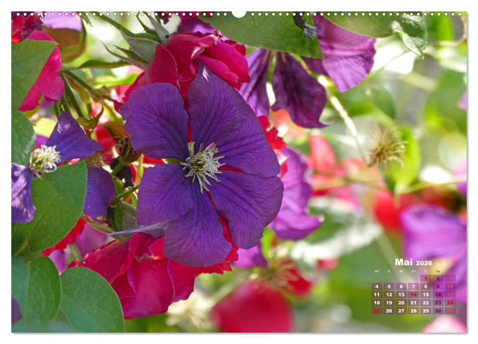Click the date 31 at grid bottom right

[451, 311]
